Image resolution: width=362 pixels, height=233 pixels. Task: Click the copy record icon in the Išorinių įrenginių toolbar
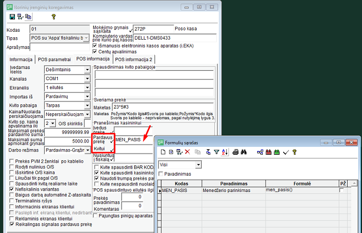(x=28, y=17)
